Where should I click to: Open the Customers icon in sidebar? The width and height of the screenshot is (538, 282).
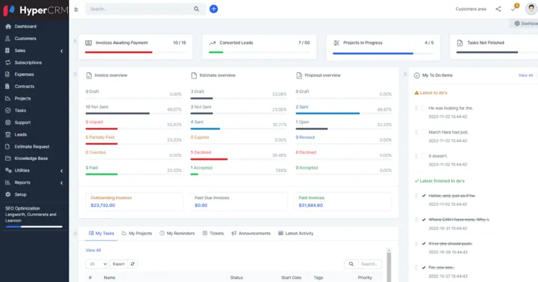8,39
